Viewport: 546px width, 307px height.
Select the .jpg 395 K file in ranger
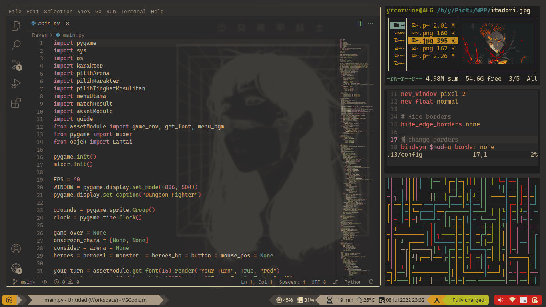(x=433, y=41)
